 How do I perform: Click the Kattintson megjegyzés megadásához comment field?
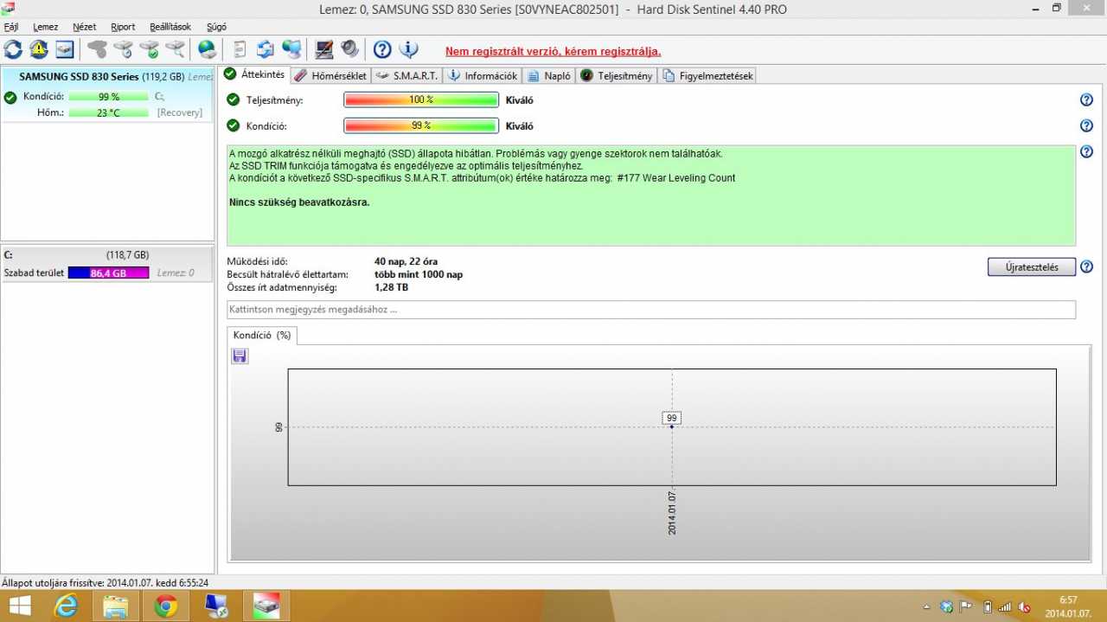click(x=651, y=310)
